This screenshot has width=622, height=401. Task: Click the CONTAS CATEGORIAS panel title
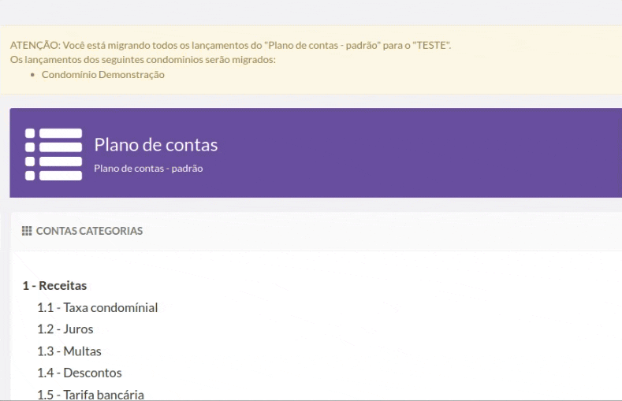tap(89, 231)
